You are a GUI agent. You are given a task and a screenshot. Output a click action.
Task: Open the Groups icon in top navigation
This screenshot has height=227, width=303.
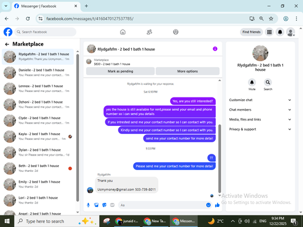176,32
